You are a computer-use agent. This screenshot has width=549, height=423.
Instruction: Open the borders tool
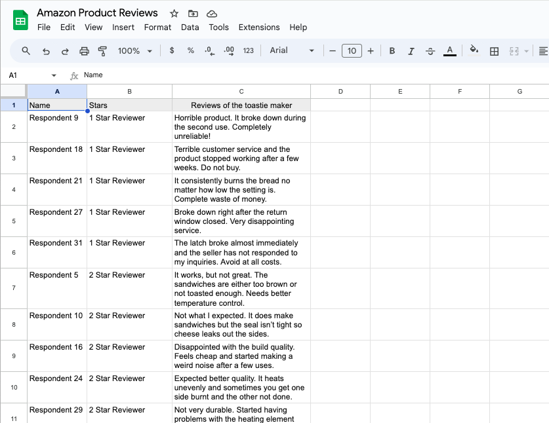coord(494,51)
